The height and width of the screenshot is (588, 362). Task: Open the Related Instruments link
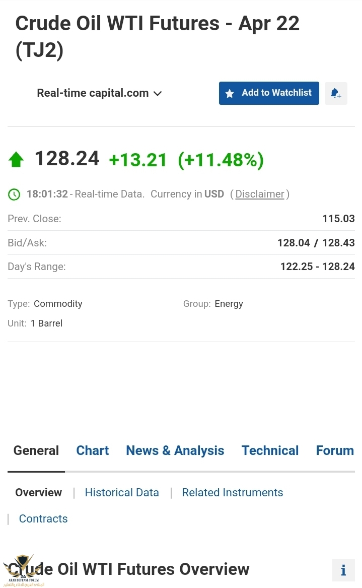click(x=233, y=492)
